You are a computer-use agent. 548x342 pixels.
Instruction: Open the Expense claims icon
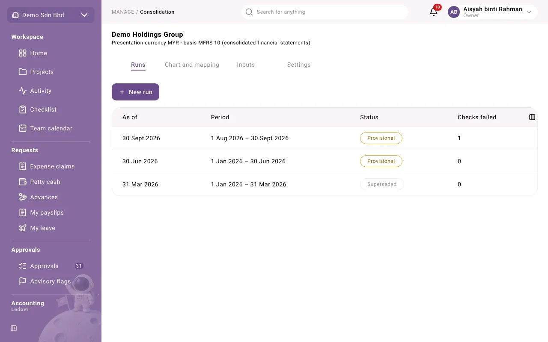[x=23, y=166]
